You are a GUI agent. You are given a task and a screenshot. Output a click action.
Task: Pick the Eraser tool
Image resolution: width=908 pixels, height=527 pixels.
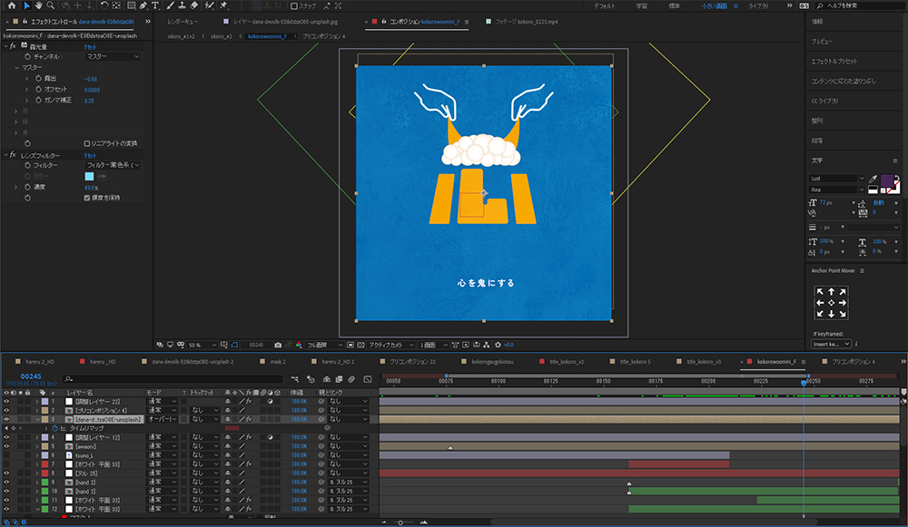coord(194,5)
